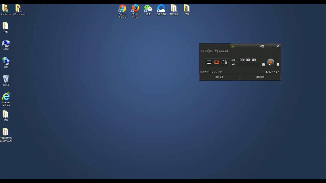Image resolution: width=326 pixels, height=183 pixels.
Task: Stop recording with the square button
Action: coord(278,65)
